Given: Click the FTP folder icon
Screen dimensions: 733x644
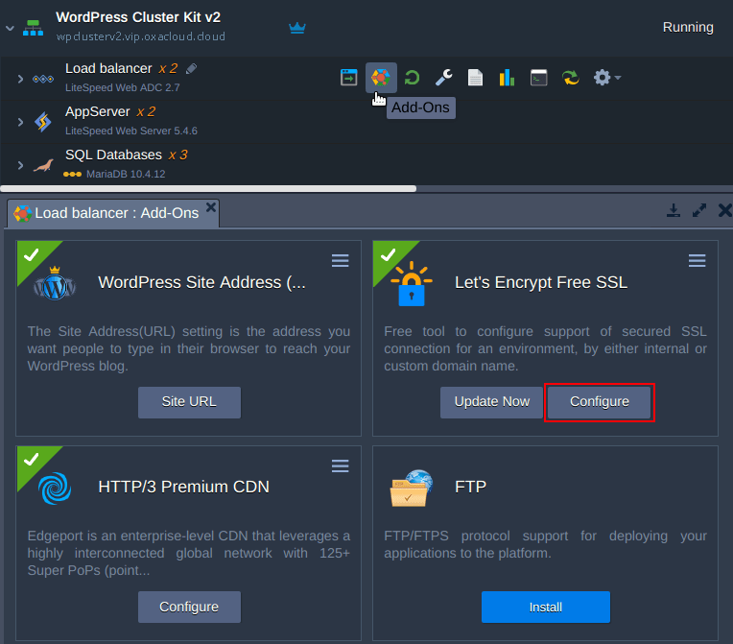Looking at the screenshot, I should coord(412,489).
